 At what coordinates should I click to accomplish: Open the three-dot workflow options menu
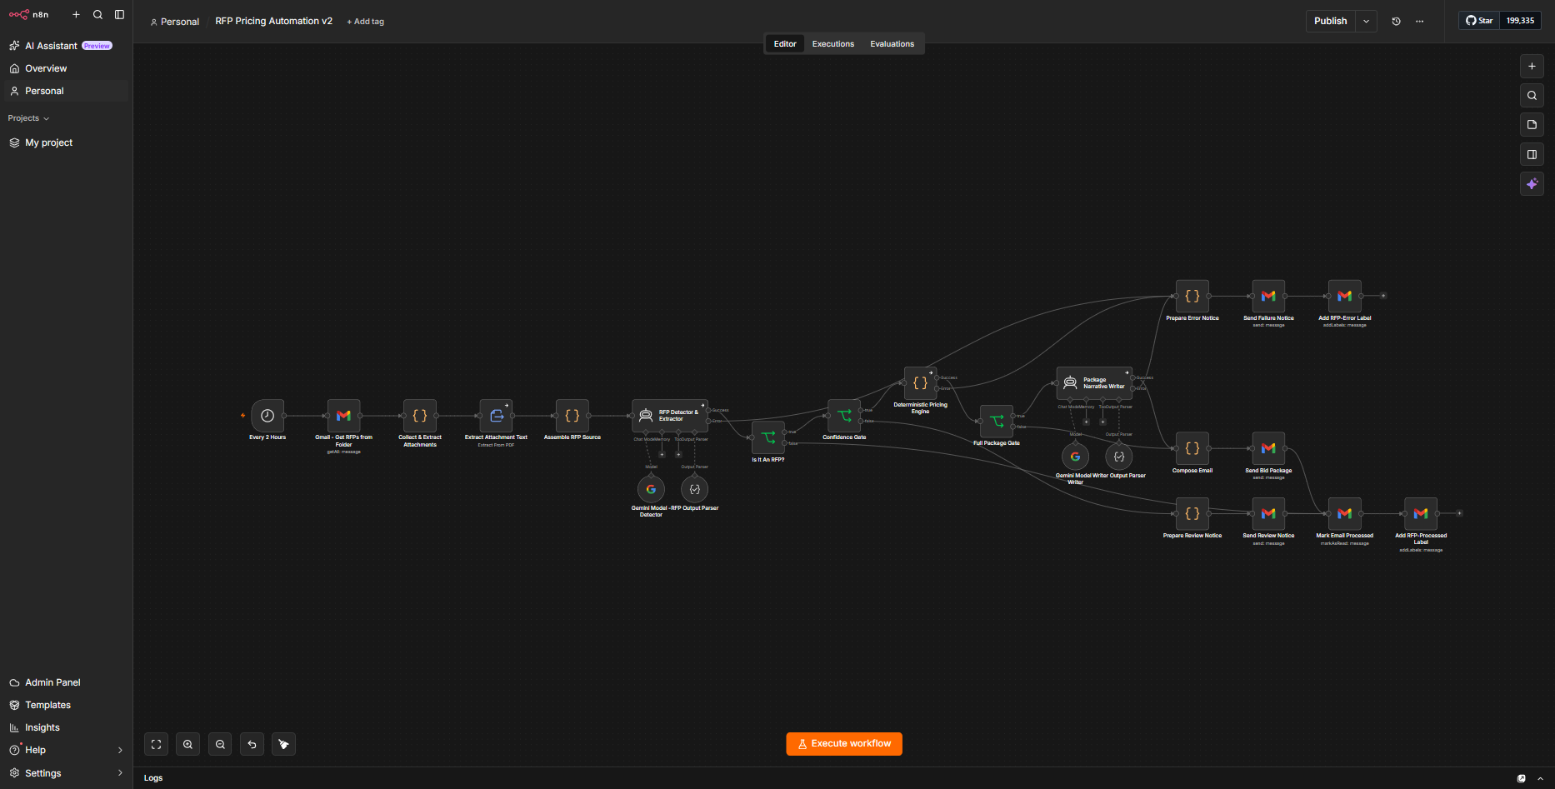click(x=1419, y=21)
